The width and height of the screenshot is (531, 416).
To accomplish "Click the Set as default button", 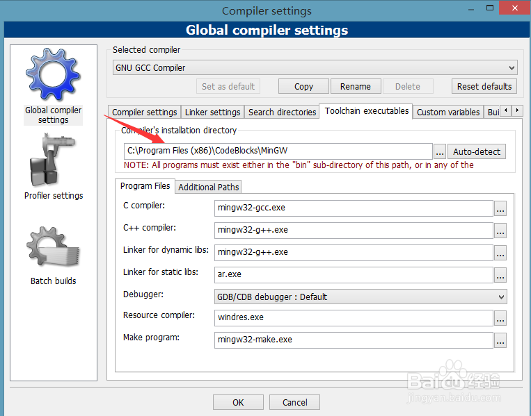I will pyautogui.click(x=228, y=87).
